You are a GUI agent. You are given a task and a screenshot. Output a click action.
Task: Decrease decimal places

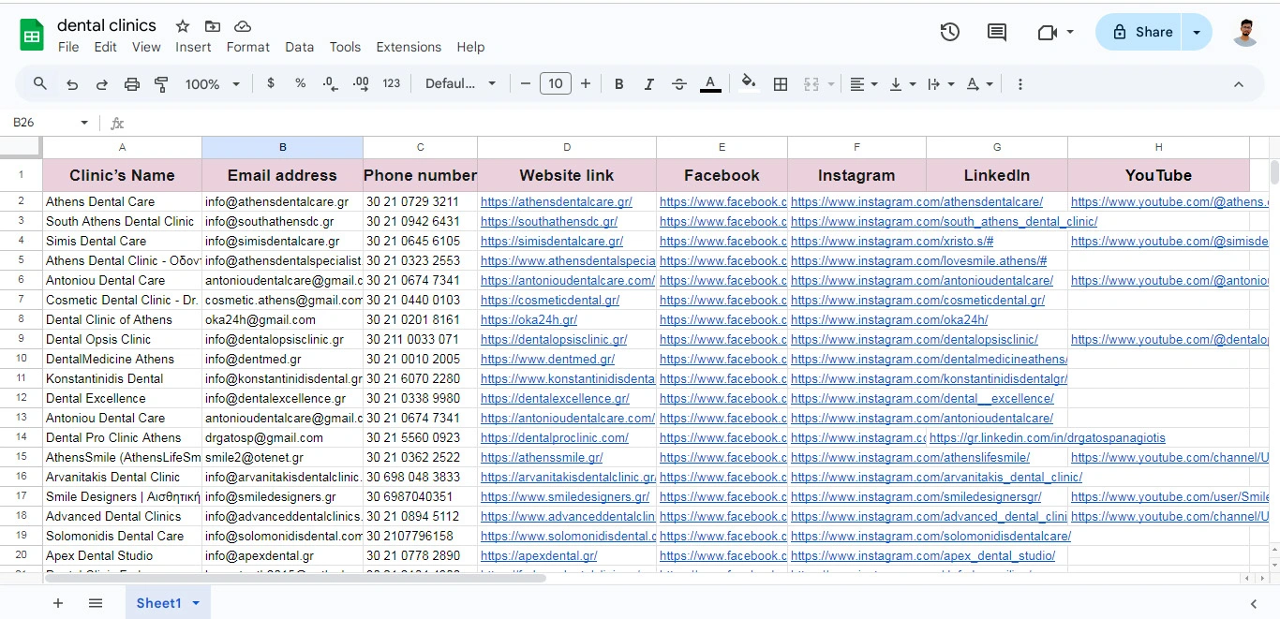[330, 83]
